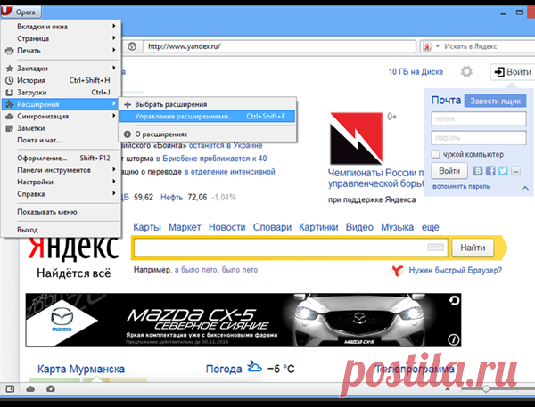Click the star icon beside Закладки
The width and height of the screenshot is (535, 407).
coord(10,69)
